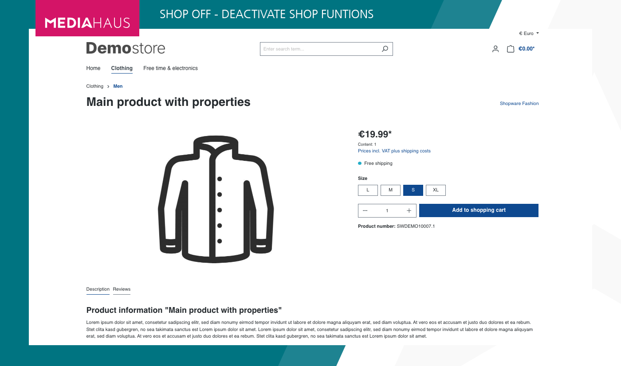Open the shopping bag cart icon
This screenshot has width=621, height=366.
(510, 49)
